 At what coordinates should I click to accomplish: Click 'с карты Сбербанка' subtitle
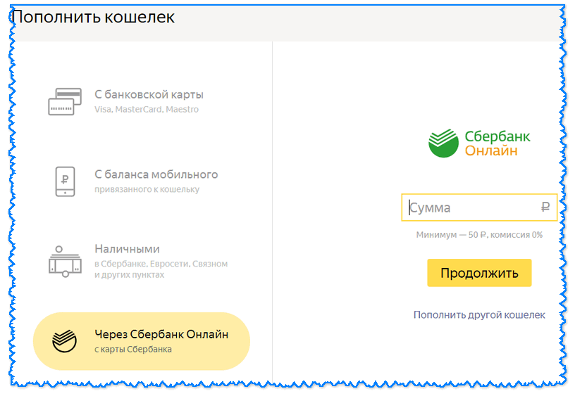(x=132, y=350)
